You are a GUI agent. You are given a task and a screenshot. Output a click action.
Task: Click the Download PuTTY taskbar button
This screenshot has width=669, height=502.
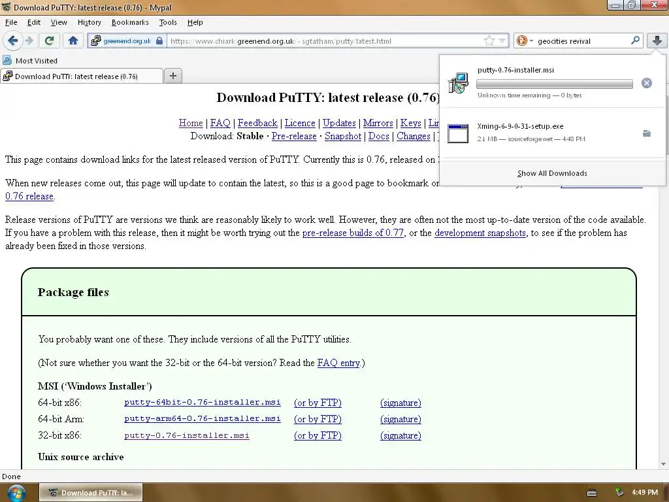point(91,493)
